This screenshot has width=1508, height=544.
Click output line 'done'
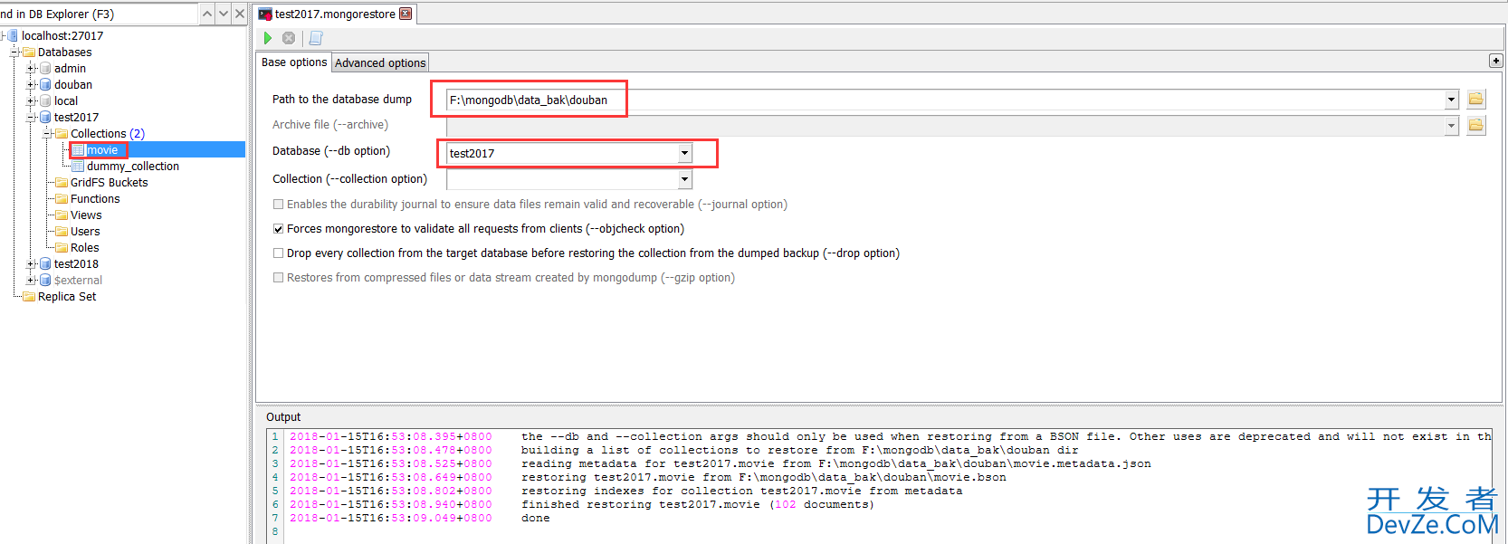tap(536, 519)
